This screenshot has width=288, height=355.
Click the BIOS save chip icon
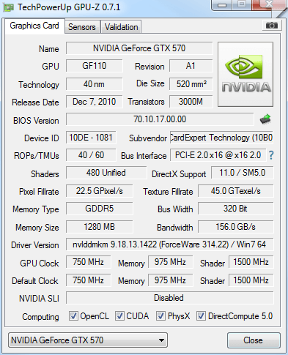(265, 119)
